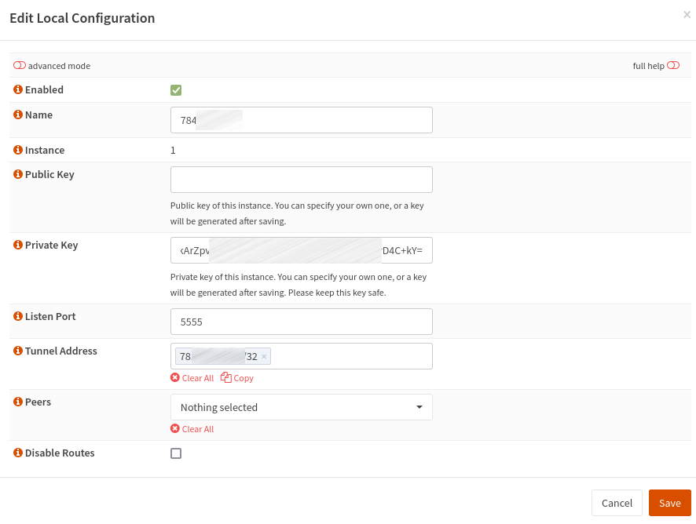Image resolution: width=696 pixels, height=524 pixels.
Task: Click the Disable Routes info icon
Action: point(18,453)
